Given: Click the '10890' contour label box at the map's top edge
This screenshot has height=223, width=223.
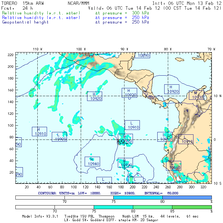Looking at the screenshot, I should point(142,55).
